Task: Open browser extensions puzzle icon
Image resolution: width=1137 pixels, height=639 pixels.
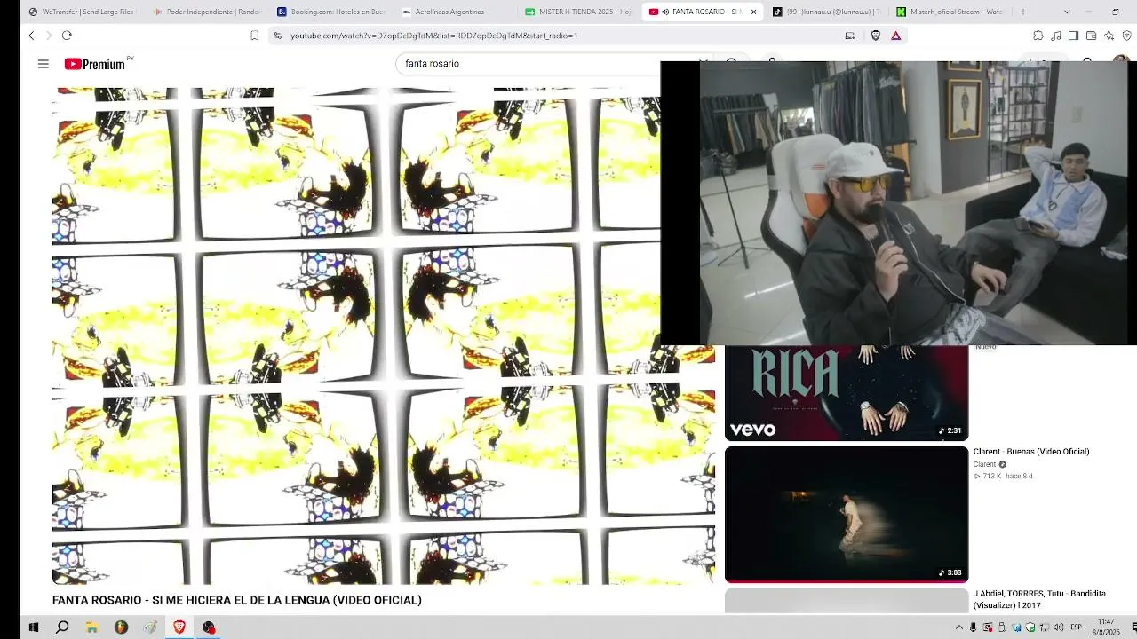Action: click(1038, 35)
